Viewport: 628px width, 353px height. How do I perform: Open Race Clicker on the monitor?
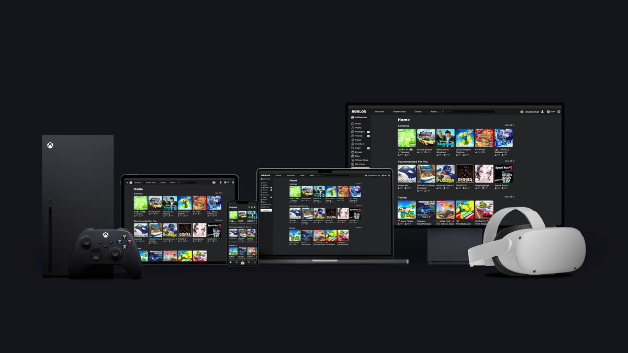(407, 209)
